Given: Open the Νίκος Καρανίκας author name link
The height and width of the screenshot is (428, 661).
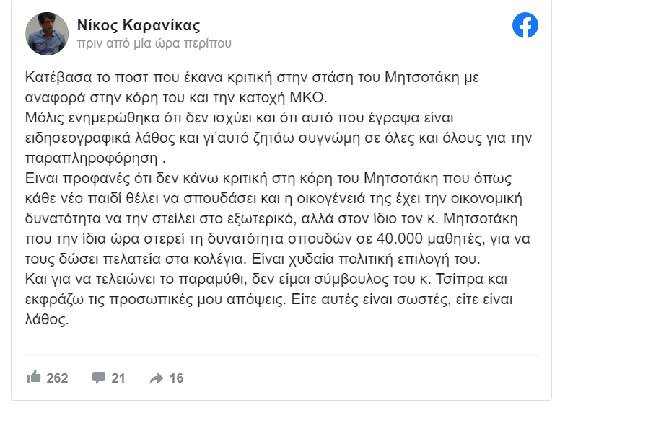Looking at the screenshot, I should [139, 25].
